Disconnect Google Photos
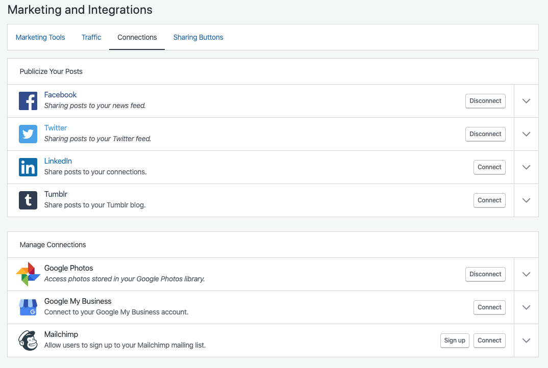The image size is (548, 368). pyautogui.click(x=485, y=274)
